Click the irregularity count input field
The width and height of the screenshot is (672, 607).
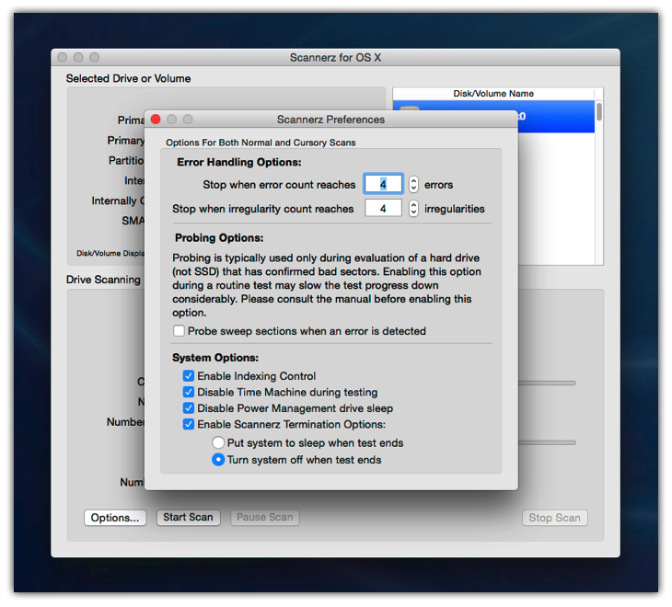click(x=383, y=209)
